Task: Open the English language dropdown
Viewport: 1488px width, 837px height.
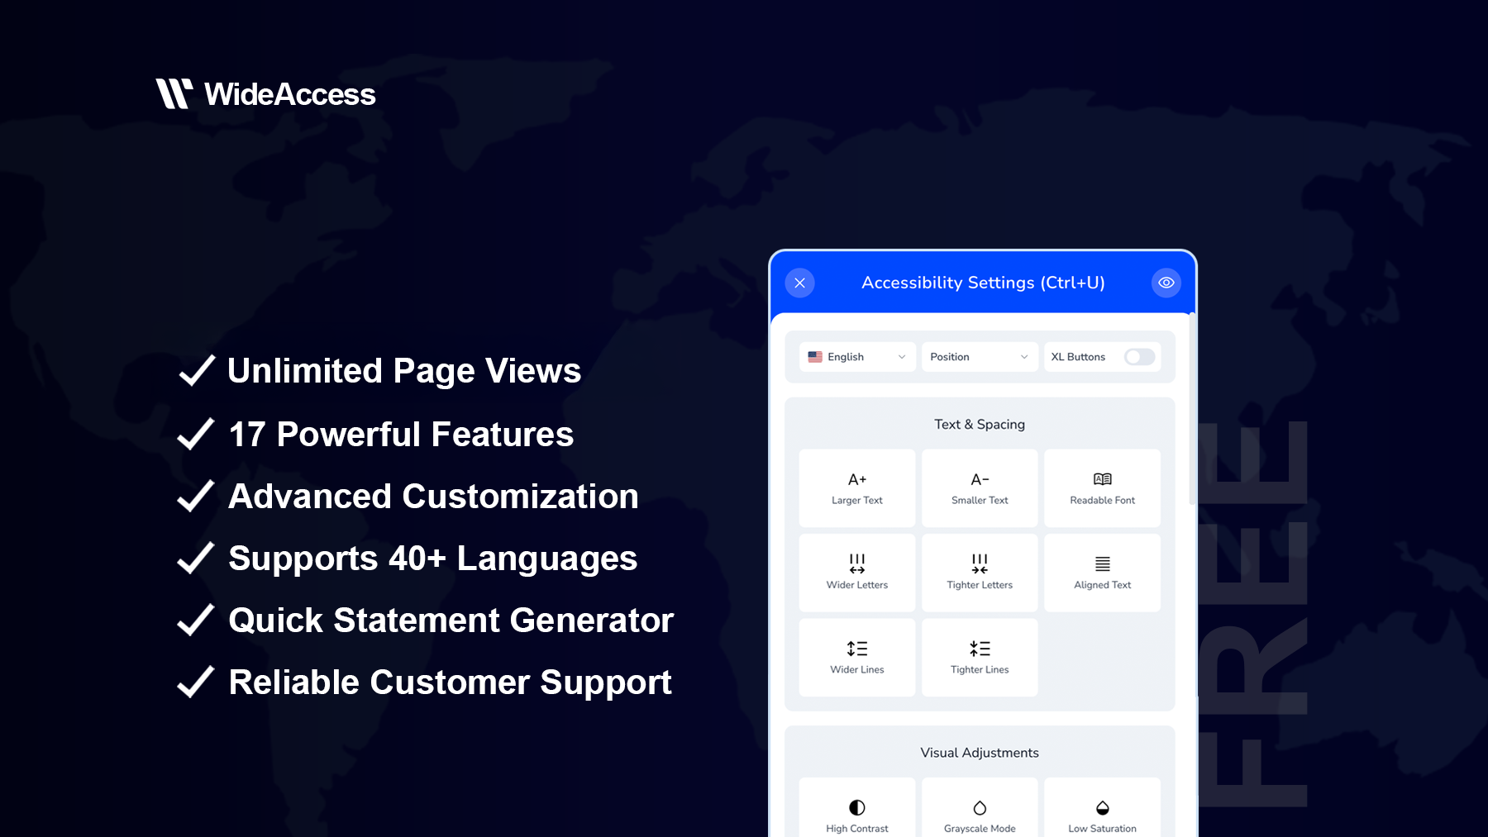Action: coord(856,356)
